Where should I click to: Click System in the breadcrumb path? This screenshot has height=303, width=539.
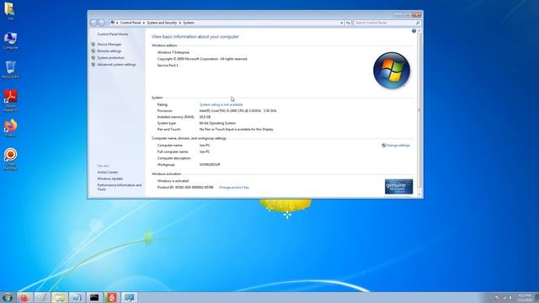[189, 23]
